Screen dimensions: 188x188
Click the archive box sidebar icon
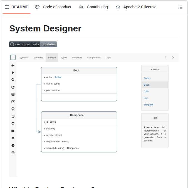pos(13,94)
